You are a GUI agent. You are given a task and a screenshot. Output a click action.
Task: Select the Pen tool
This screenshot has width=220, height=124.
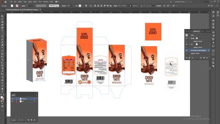(2, 25)
